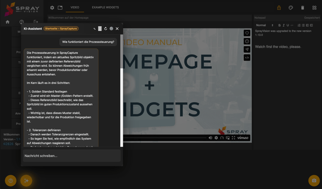
Task: Switch to the EXAMPLE WIDGETS tab
Action: coord(105,7)
